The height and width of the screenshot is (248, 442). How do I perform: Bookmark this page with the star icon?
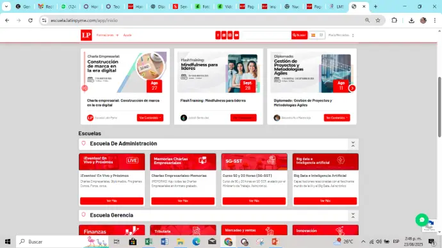pos(378,21)
